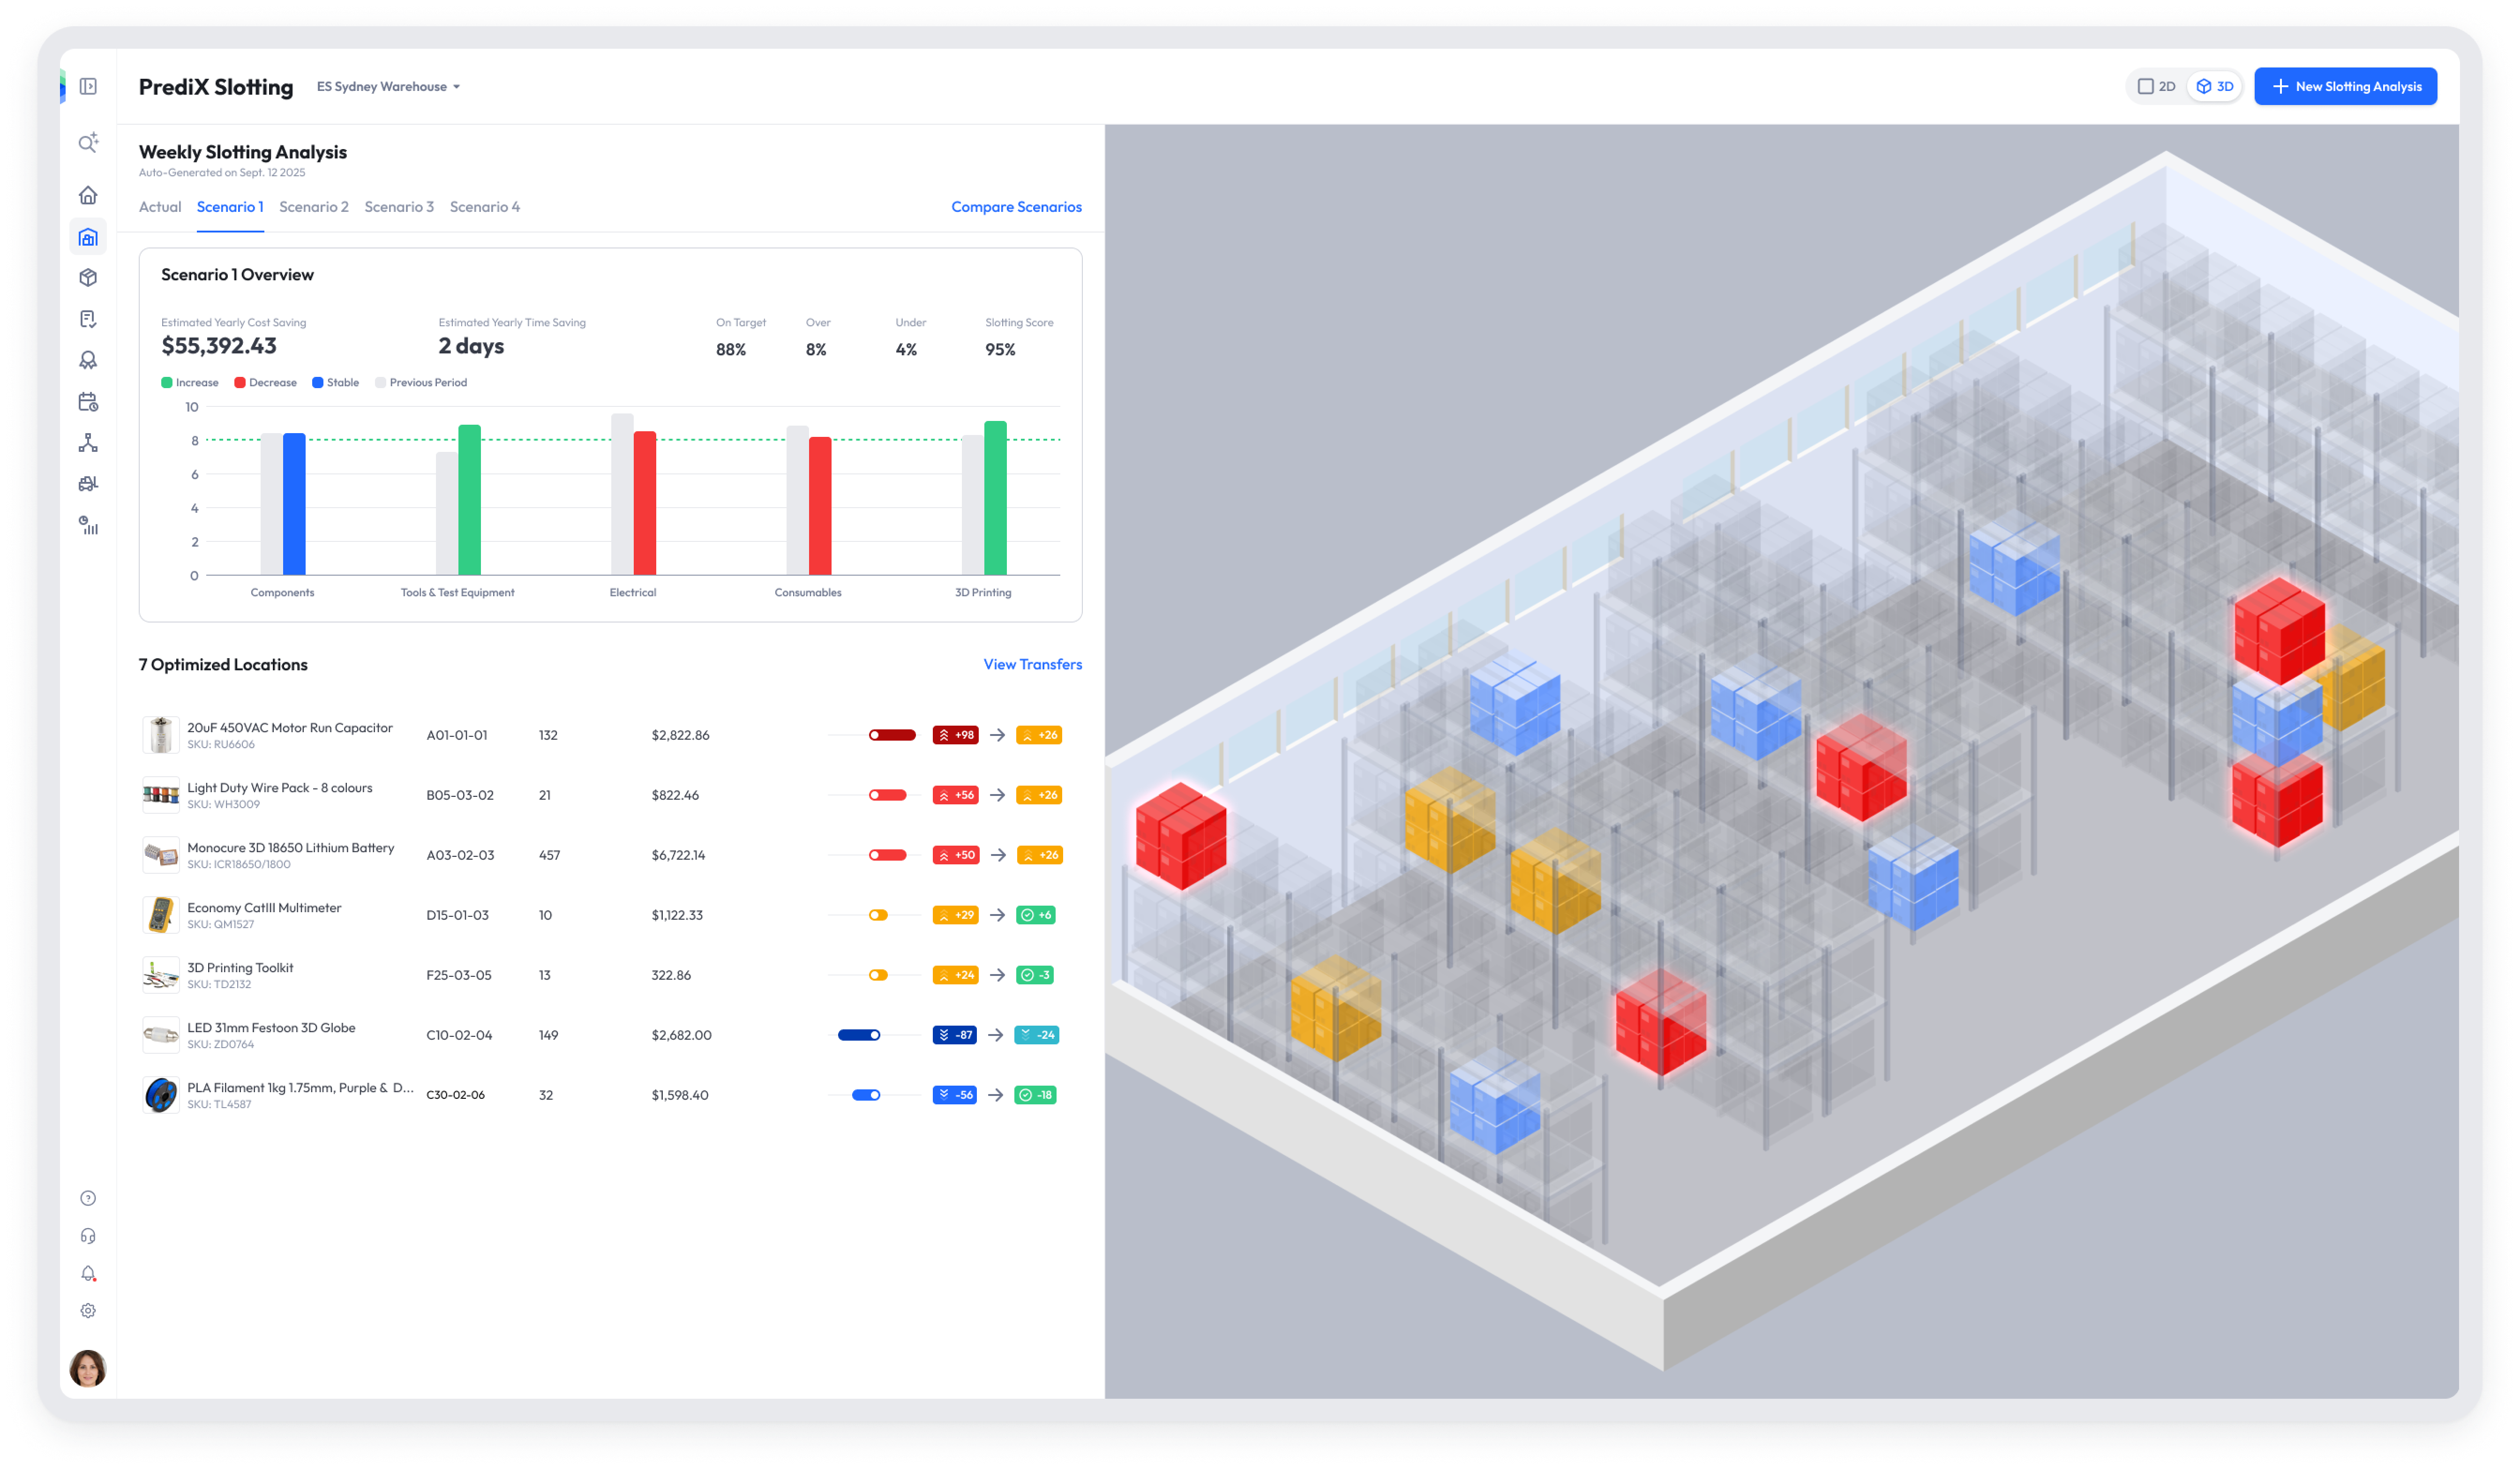
Task: Select the Scenario 2 tab
Action: 313,207
